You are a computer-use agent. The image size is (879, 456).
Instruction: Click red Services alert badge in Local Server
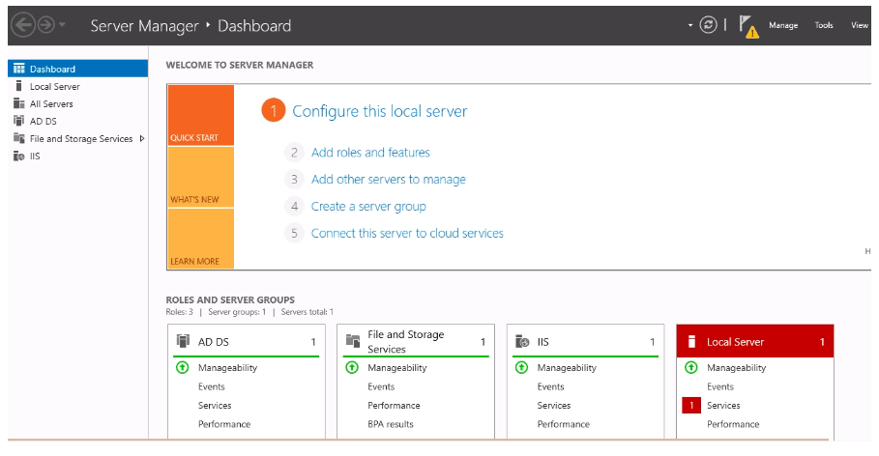click(691, 405)
